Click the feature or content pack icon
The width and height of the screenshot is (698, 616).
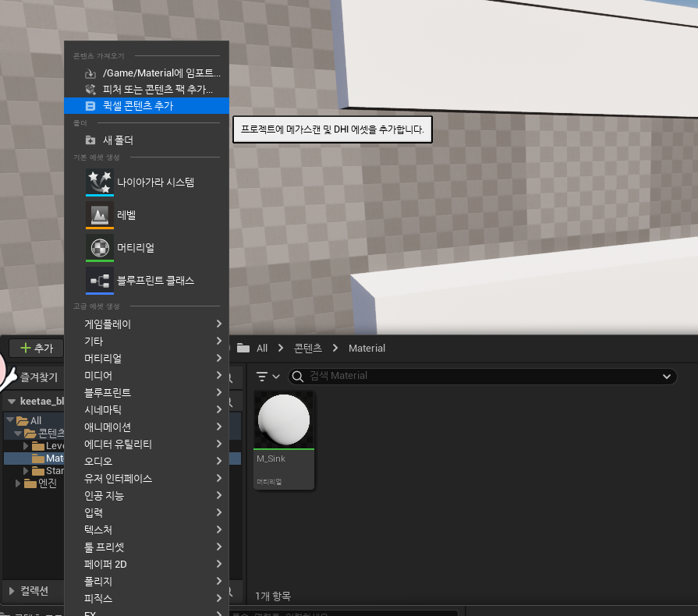(90, 90)
